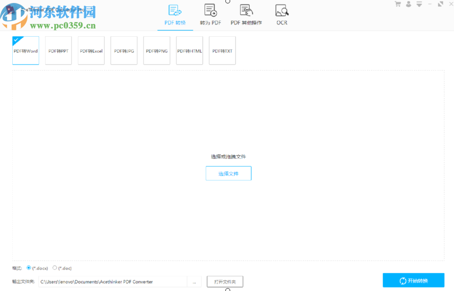The width and height of the screenshot is (454, 291).
Task: Maximize the converter window
Action: (440, 4)
